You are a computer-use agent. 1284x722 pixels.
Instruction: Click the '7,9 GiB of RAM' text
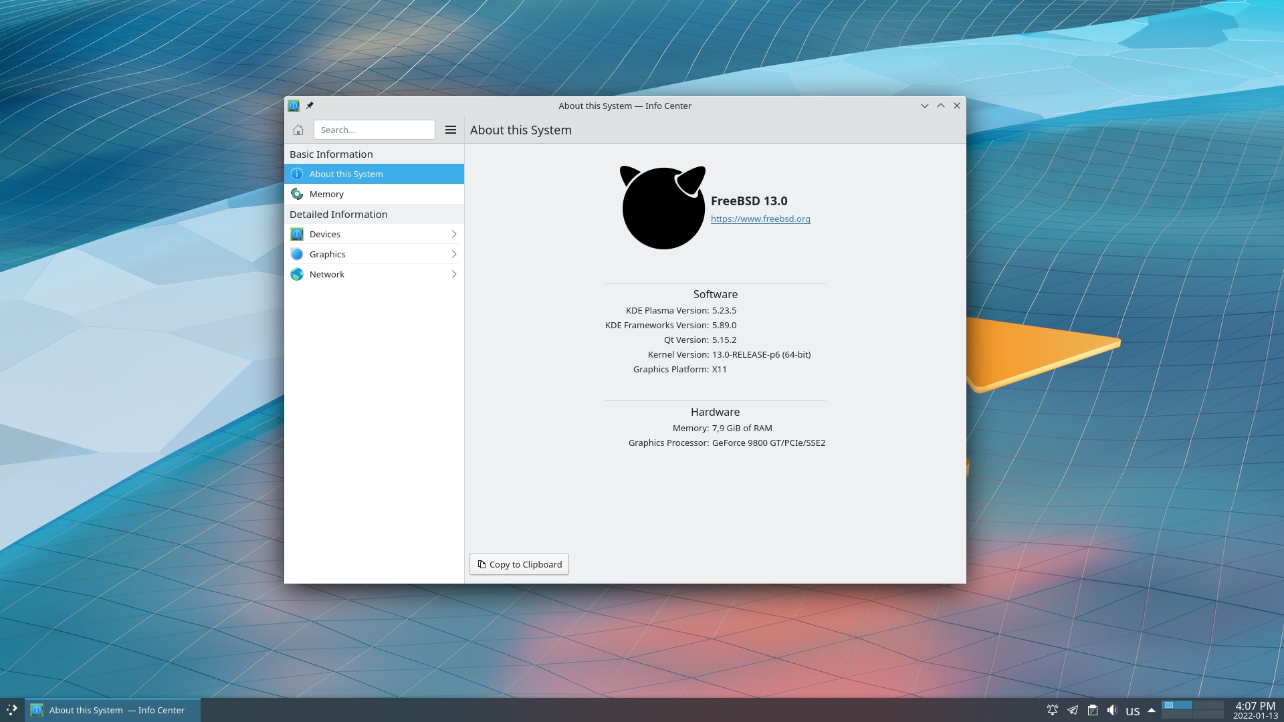click(742, 428)
